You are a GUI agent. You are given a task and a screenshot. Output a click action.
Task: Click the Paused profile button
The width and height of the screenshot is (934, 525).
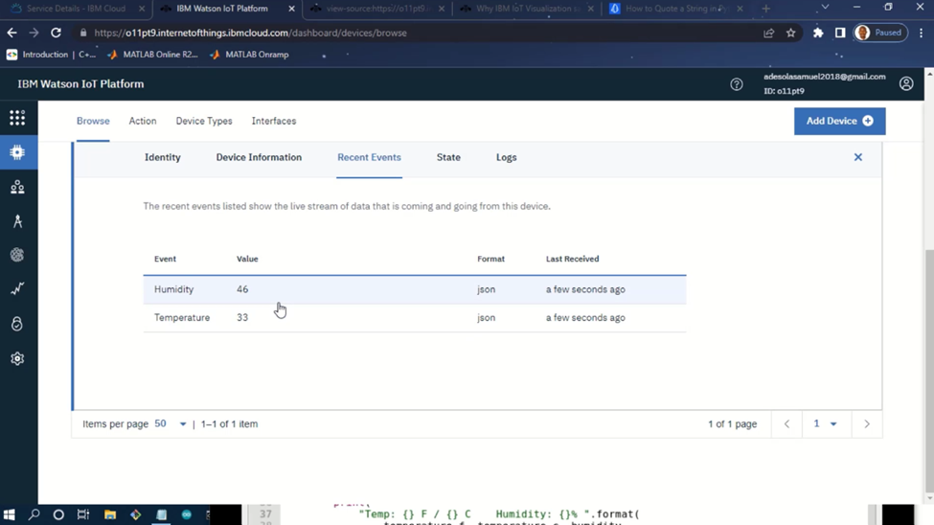[x=881, y=33]
